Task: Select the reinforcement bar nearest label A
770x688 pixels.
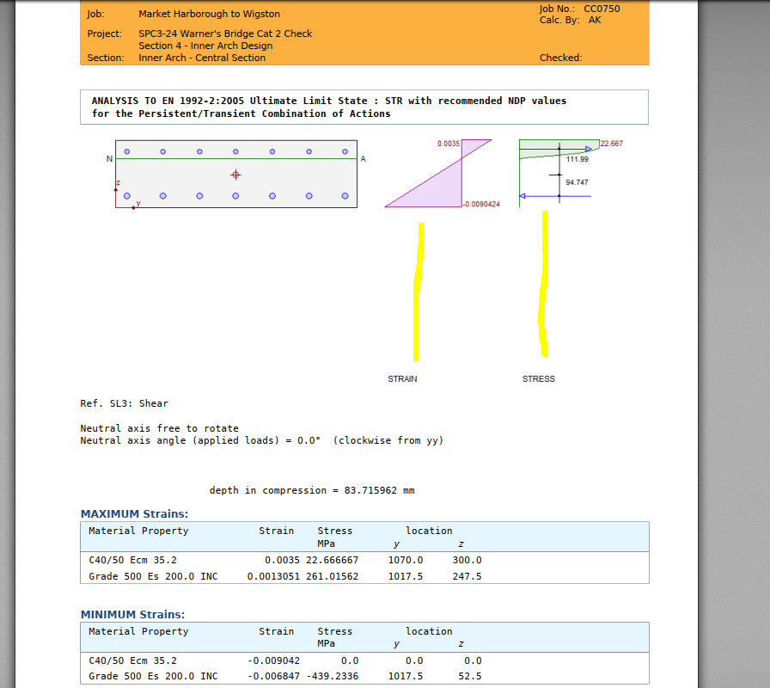Action: (x=344, y=150)
